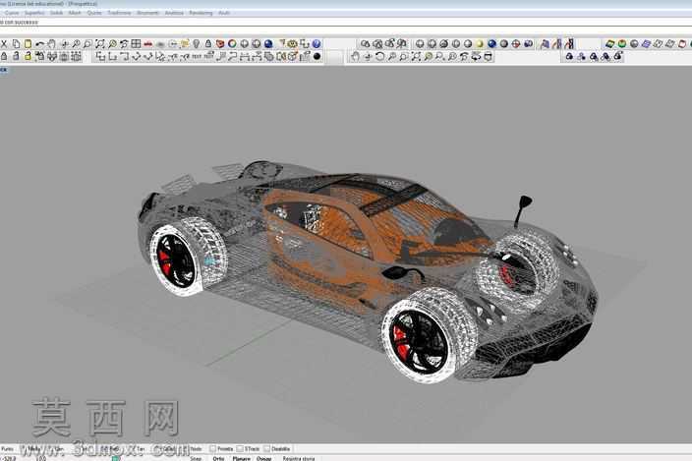
Task: Toggle Osnap in the status bar
Action: tap(263, 458)
